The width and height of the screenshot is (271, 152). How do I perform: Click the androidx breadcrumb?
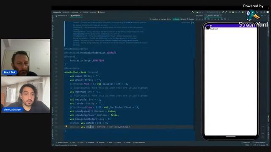66,12
